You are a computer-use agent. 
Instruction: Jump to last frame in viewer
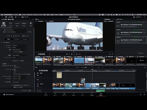pyautogui.click(x=77, y=54)
